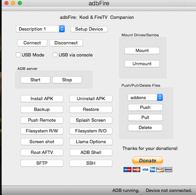
Task: Start a Backup
Action: coord(42,109)
